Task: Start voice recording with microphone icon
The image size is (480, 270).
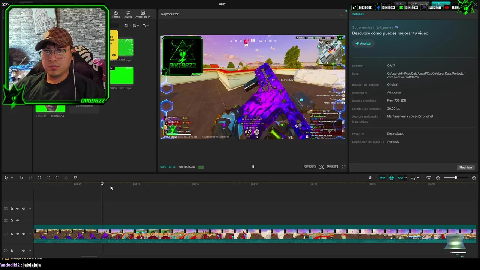Action: tap(370, 178)
